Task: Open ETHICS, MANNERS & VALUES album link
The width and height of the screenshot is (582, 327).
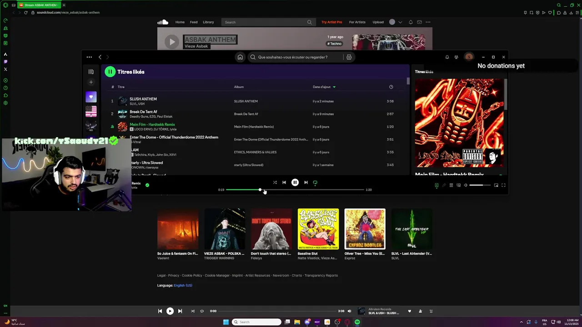Action: (x=255, y=152)
